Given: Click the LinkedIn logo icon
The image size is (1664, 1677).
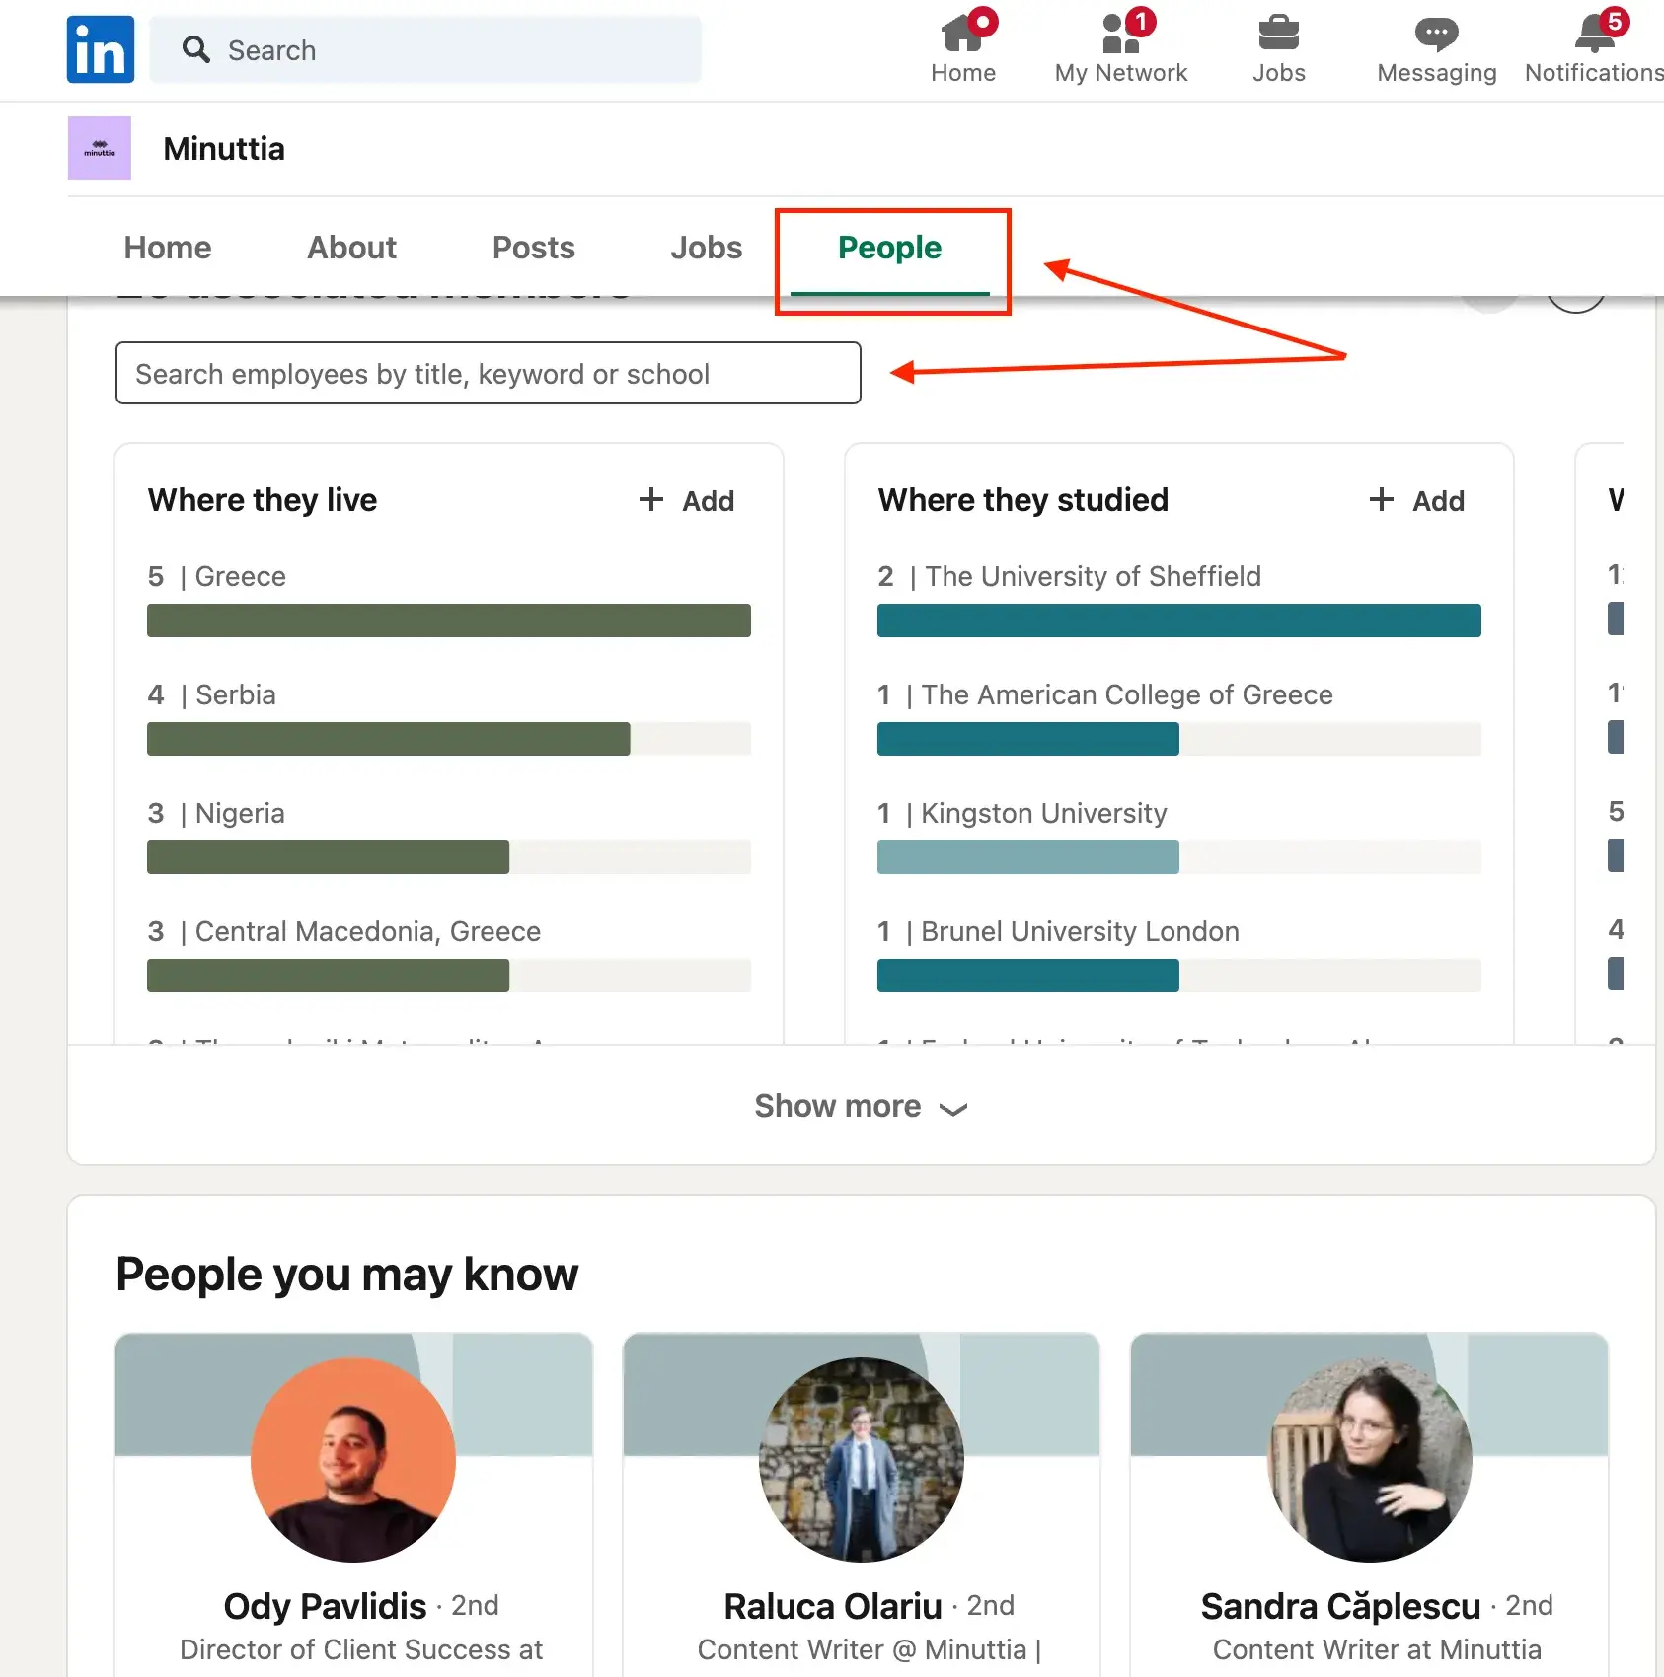Looking at the screenshot, I should pyautogui.click(x=101, y=49).
